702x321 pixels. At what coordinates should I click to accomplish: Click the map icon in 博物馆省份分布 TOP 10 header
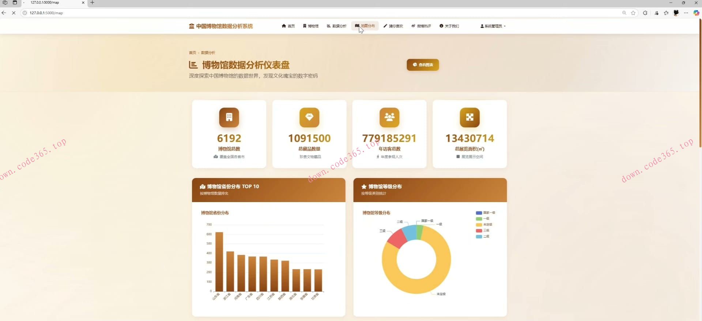[x=203, y=186]
